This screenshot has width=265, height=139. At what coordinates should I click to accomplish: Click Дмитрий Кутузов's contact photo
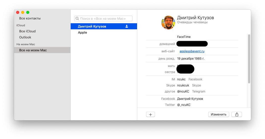(x=168, y=22)
